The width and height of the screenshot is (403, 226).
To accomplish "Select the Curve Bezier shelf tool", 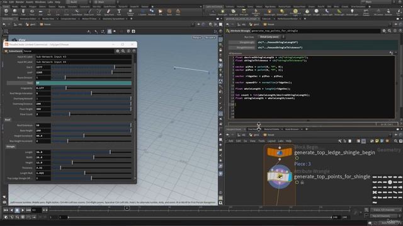I will click(x=77, y=12).
